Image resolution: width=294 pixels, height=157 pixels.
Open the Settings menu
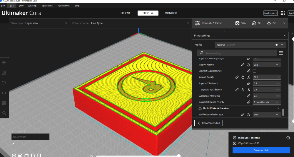tap(32, 6)
